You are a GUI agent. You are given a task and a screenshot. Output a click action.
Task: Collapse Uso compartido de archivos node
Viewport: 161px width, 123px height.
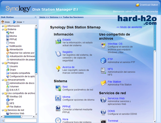[x=3, y=93]
